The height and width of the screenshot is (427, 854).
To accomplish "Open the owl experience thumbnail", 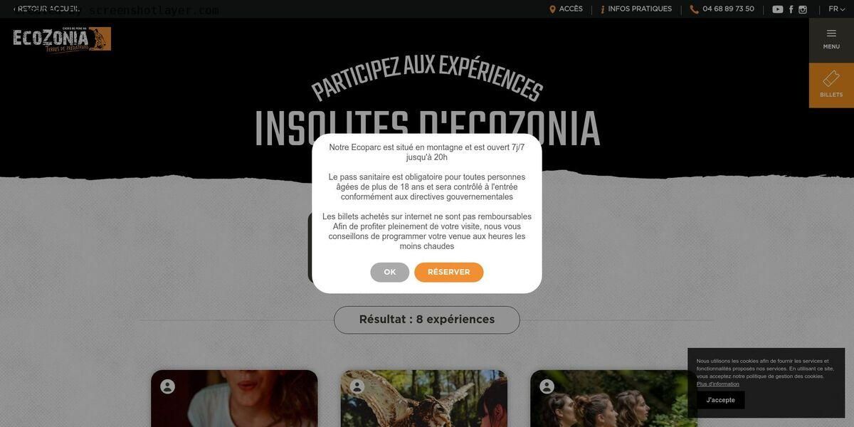I will click(x=424, y=399).
